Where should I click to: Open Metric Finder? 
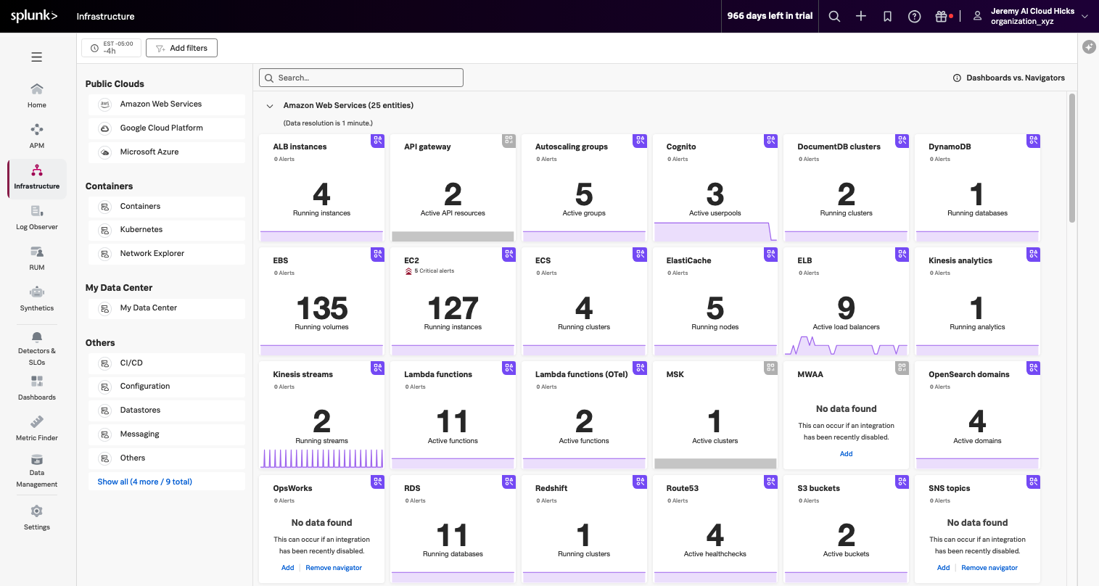36,426
